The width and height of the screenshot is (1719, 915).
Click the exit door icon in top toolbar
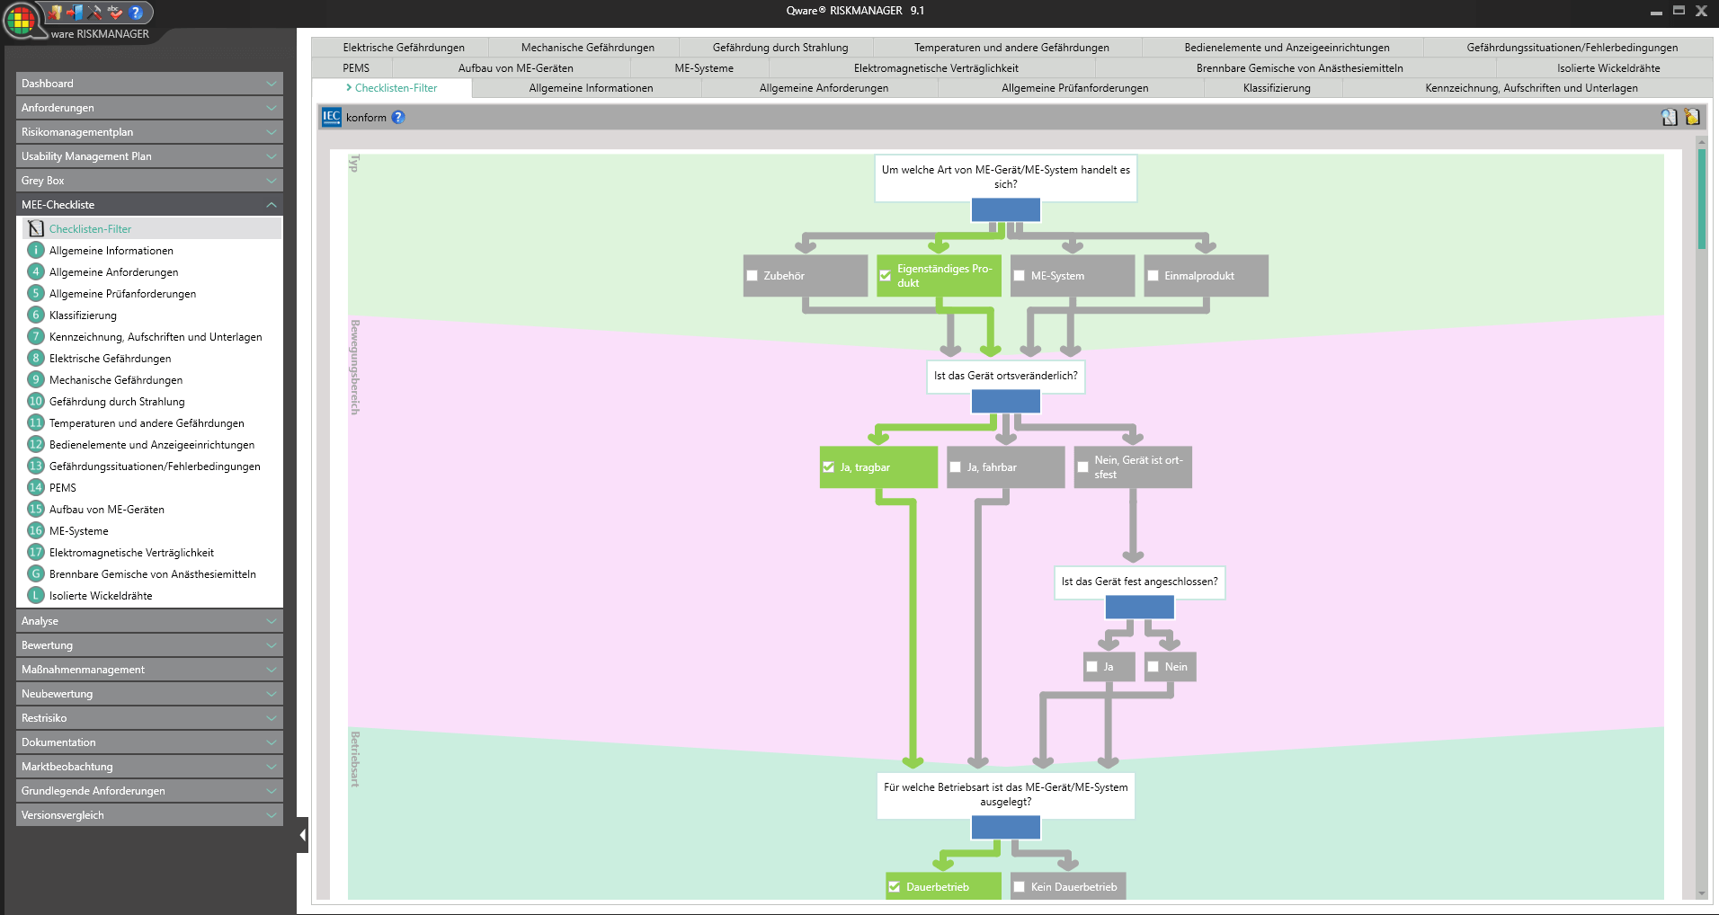tap(76, 12)
